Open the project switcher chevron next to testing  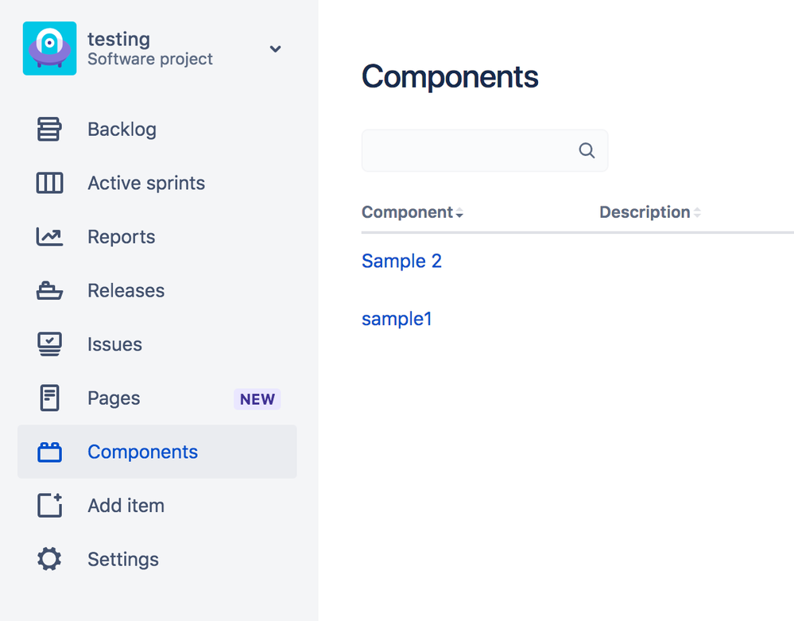coord(275,49)
